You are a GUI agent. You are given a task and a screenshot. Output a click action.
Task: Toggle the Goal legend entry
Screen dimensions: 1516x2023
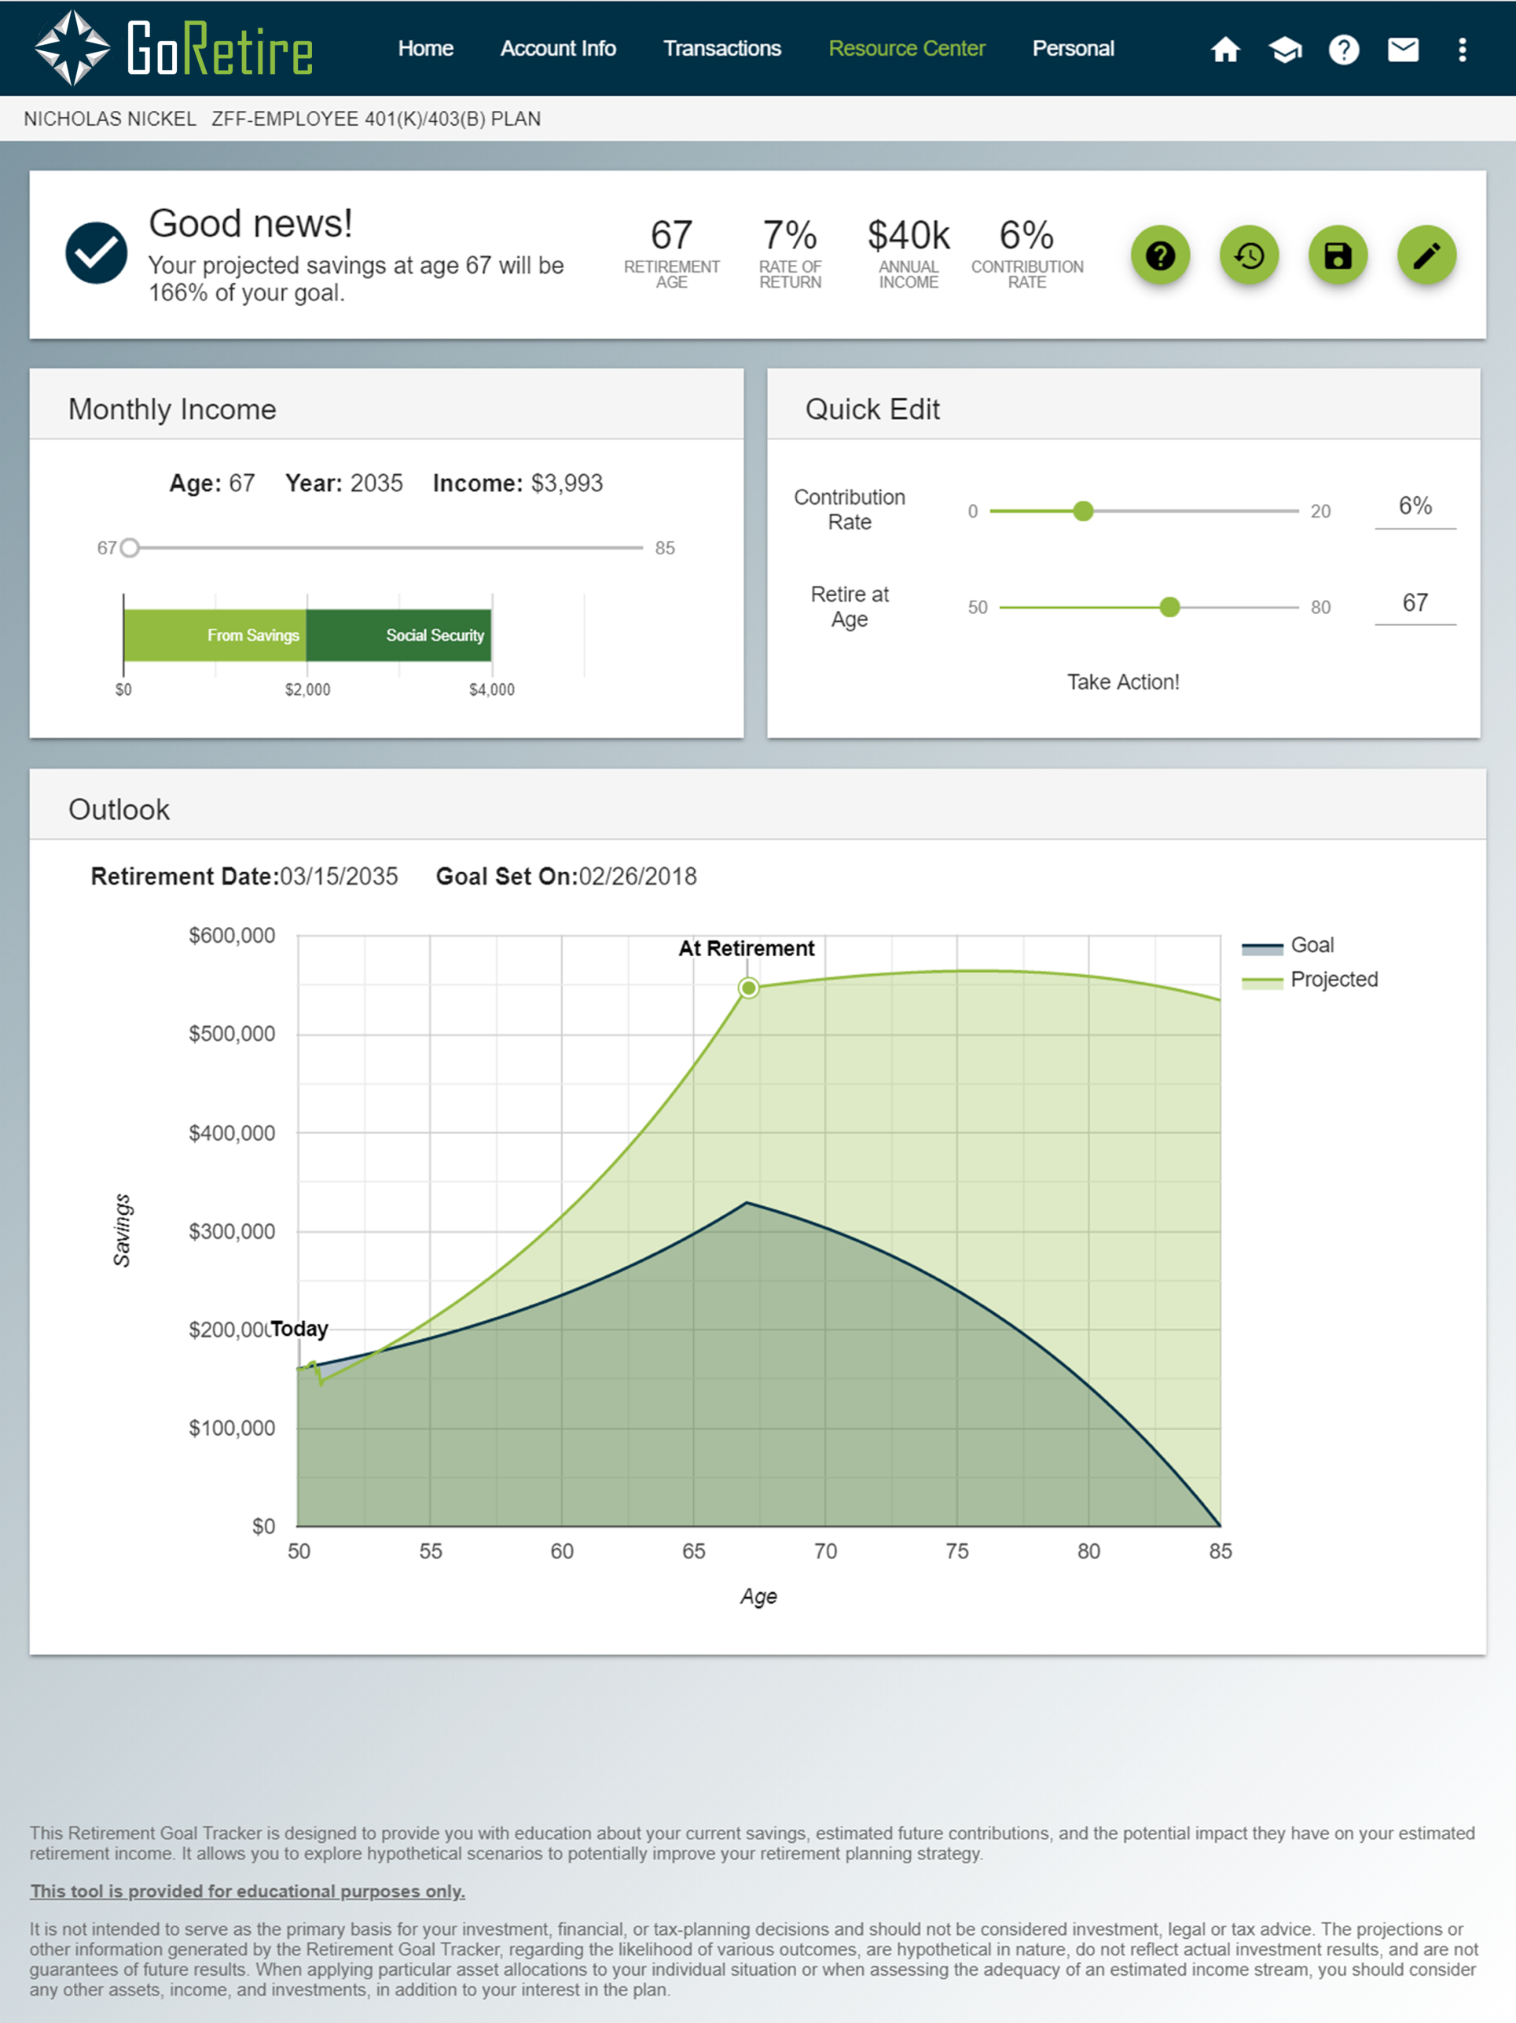pyautogui.click(x=1287, y=946)
